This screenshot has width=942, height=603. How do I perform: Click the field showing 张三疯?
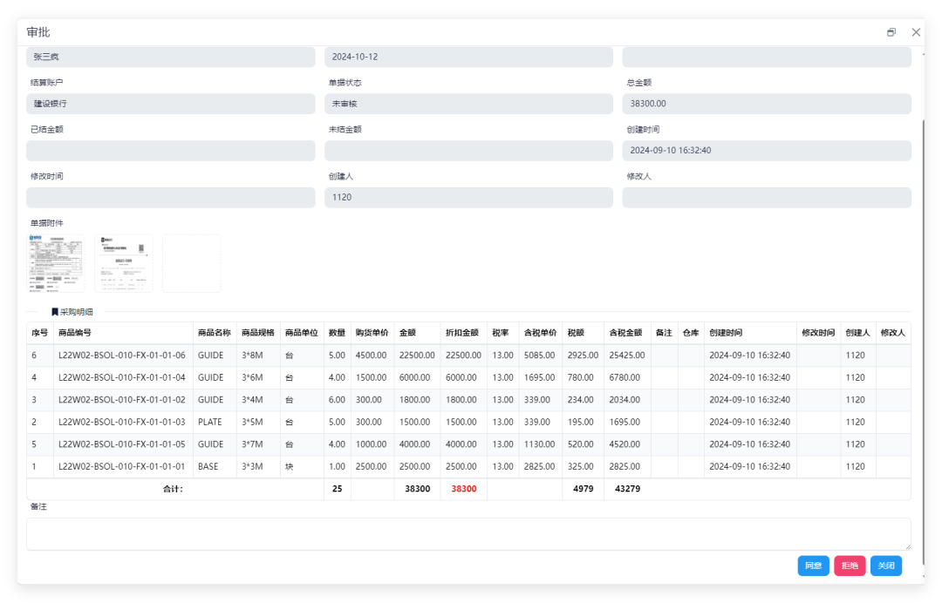171,57
